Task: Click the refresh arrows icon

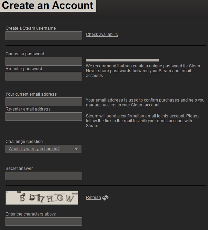Action: [106, 198]
